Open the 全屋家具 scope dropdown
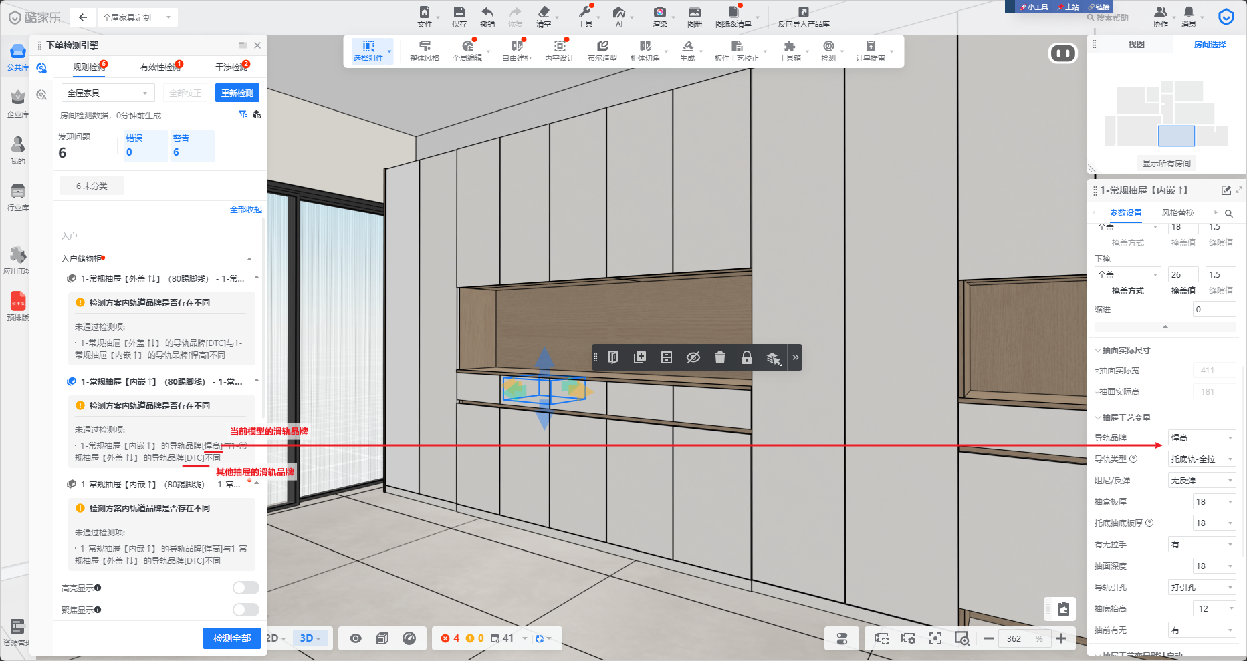Viewport: 1247px width, 661px height. pyautogui.click(x=108, y=93)
